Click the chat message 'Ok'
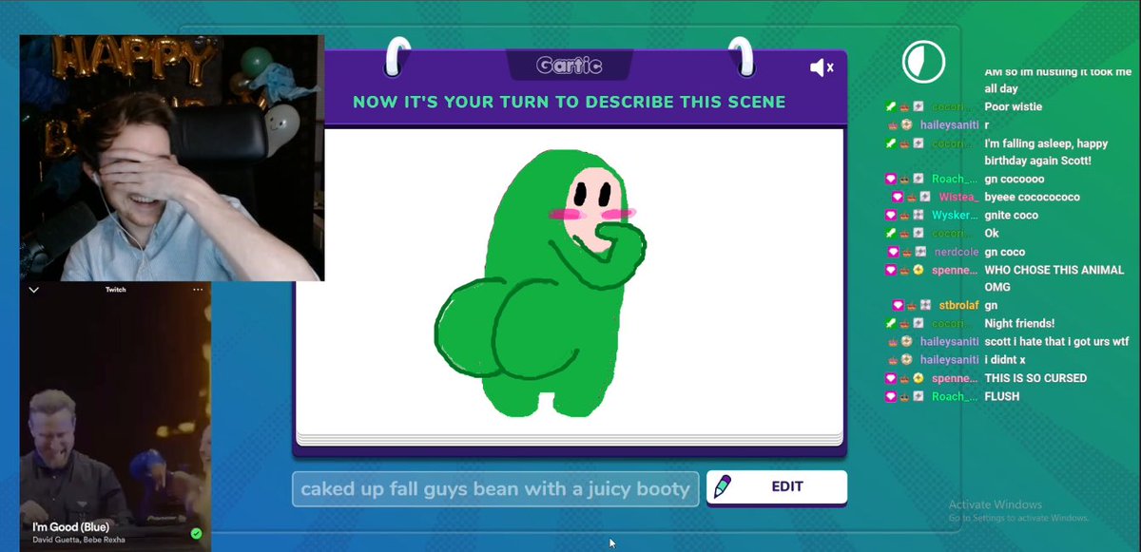1141x552 pixels. click(x=992, y=233)
